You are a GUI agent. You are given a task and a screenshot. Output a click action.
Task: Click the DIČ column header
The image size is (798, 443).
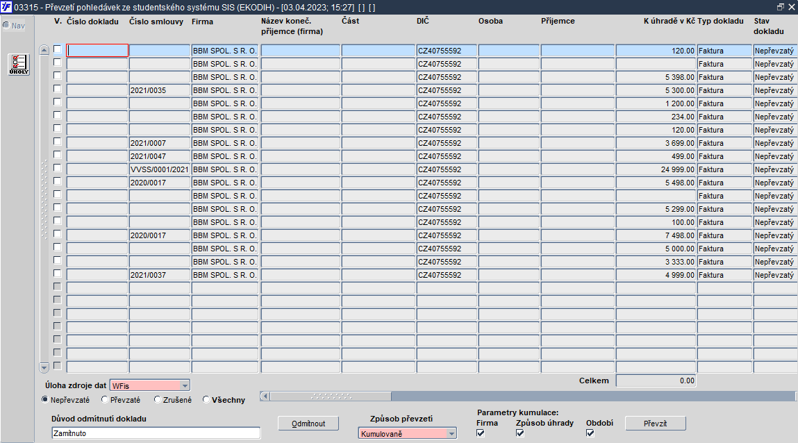tap(423, 21)
